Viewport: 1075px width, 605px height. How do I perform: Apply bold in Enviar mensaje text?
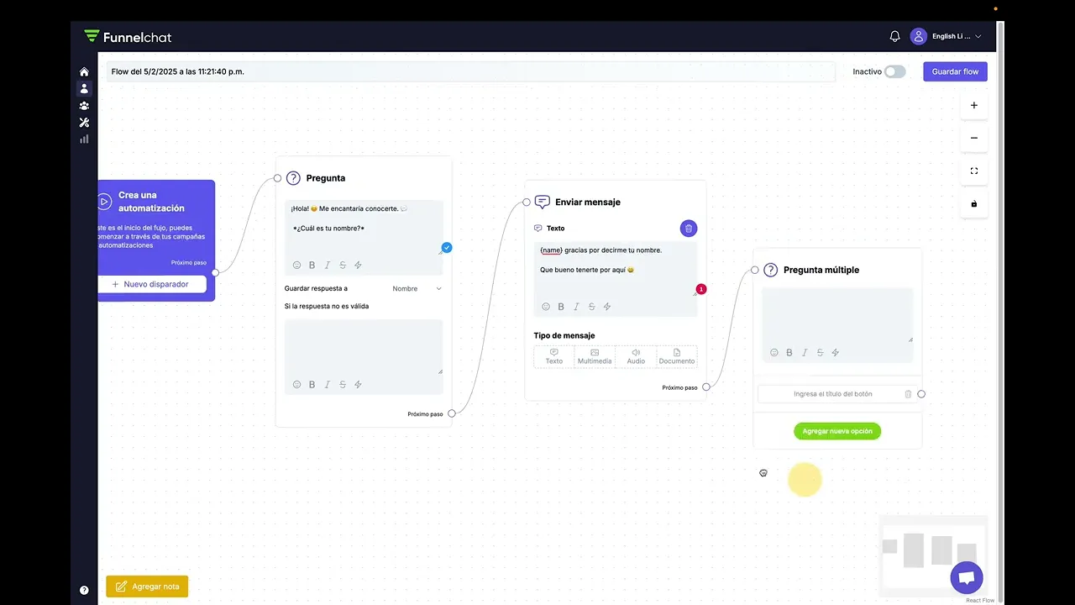coord(561,307)
